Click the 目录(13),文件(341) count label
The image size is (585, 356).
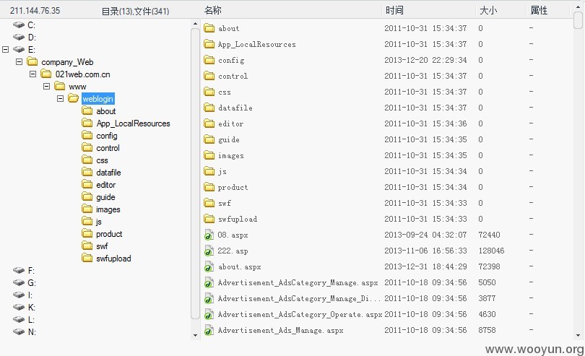pos(136,12)
